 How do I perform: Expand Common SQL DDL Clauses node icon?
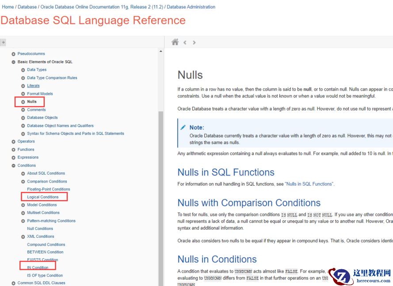pos(13,283)
